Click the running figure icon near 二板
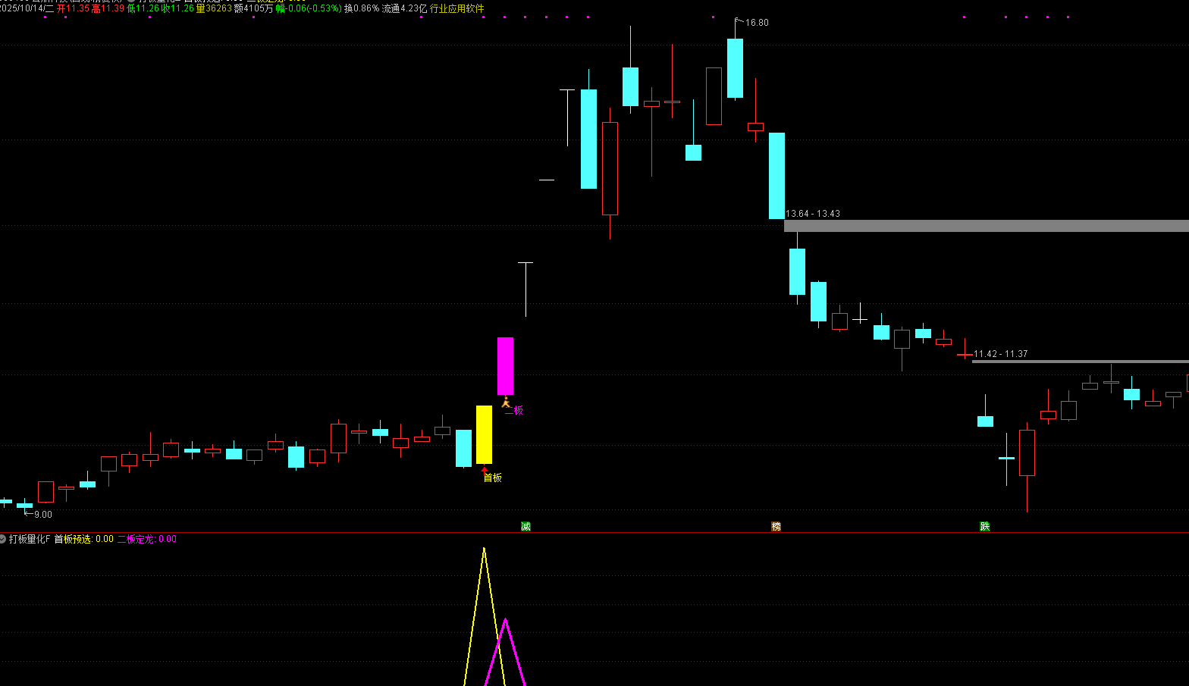 505,402
